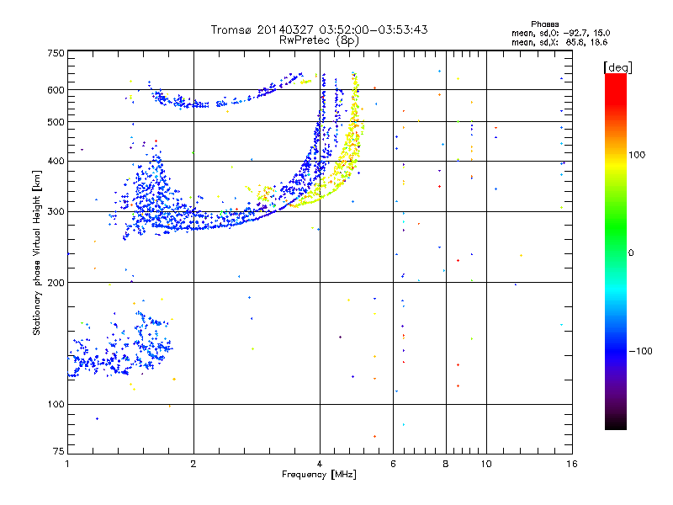Viewport: 673px width, 505px height.
Task: Select the 10 MHz frequency tick label
Action: click(x=486, y=464)
